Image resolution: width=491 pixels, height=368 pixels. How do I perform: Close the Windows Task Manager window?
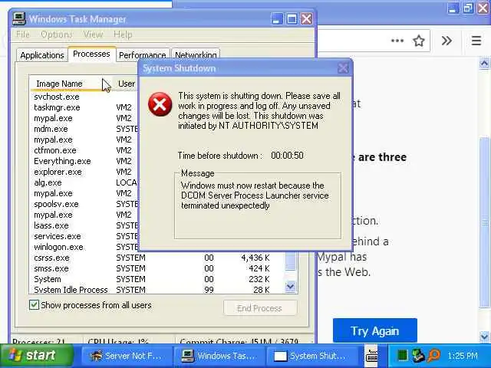[307, 18]
